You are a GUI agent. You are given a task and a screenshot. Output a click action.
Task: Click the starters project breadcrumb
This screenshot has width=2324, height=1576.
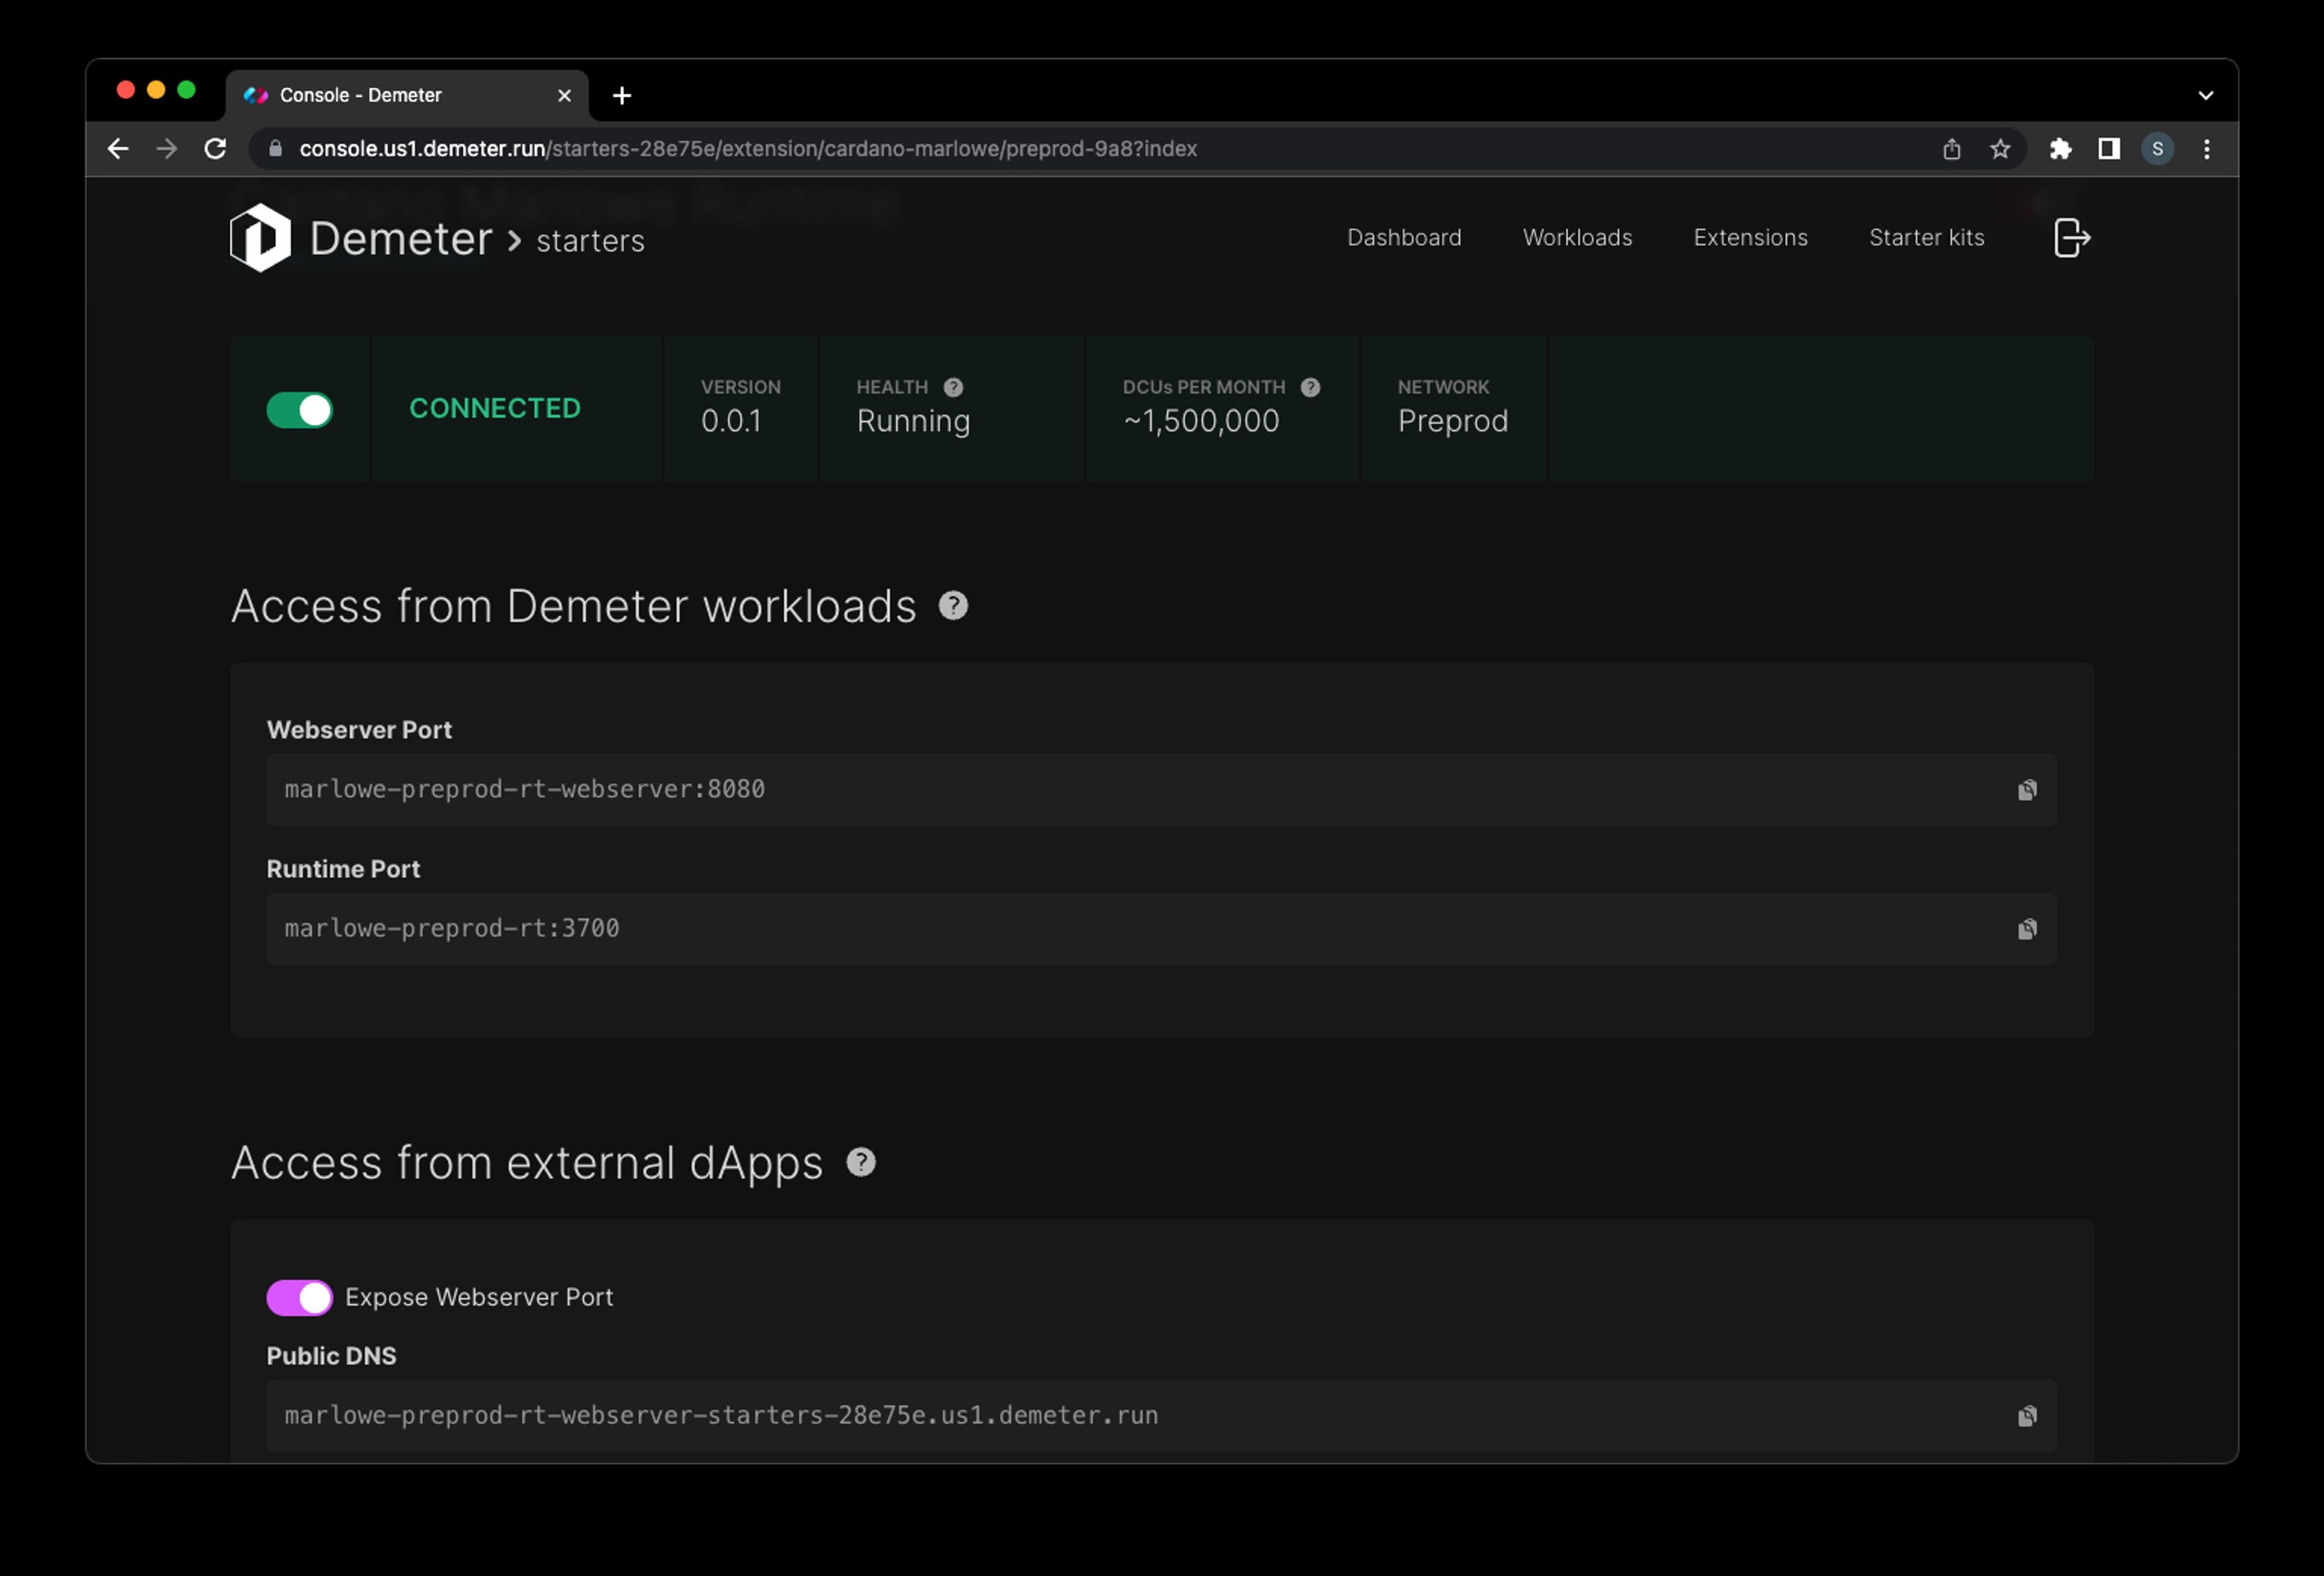(590, 241)
